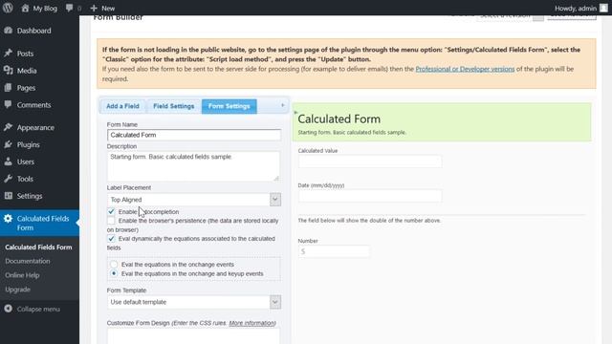The image size is (612, 344).
Task: Open the comments bubble icon in admin bar
Action: point(70,8)
